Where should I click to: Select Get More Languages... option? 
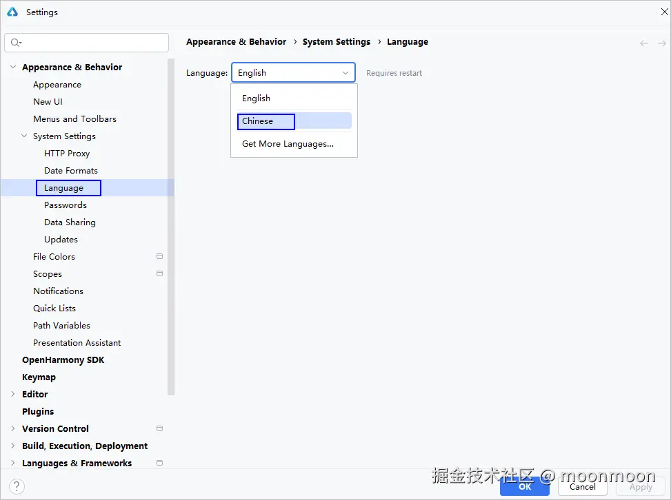click(x=294, y=144)
